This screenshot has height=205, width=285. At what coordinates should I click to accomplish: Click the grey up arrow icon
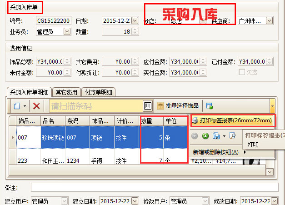point(195,135)
